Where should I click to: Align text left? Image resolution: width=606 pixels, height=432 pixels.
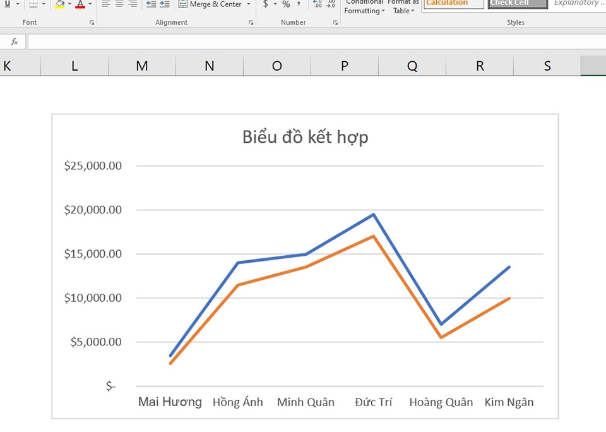point(106,4)
